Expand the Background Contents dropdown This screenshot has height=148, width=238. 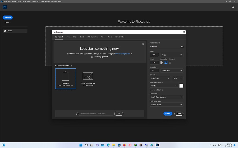163,86
